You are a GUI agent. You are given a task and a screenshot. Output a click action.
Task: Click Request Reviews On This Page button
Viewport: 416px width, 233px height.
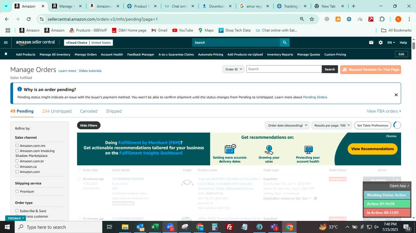tap(371, 69)
